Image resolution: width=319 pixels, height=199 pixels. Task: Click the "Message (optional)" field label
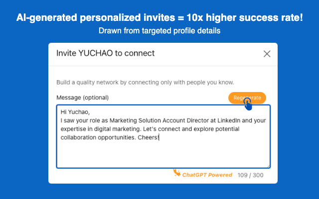(x=82, y=98)
